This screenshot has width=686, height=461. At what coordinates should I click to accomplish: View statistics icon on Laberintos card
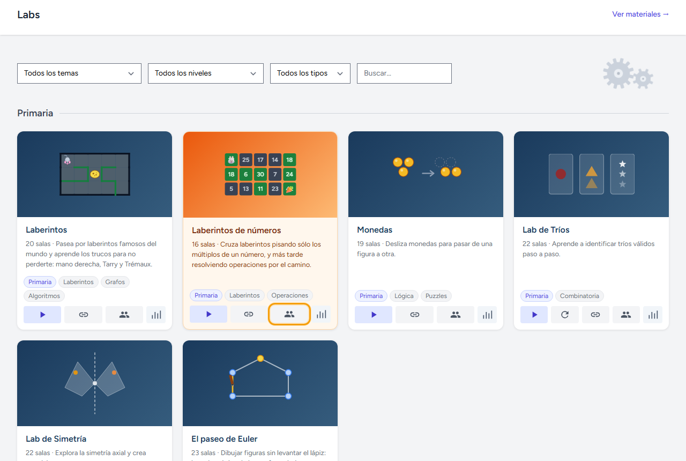point(156,315)
